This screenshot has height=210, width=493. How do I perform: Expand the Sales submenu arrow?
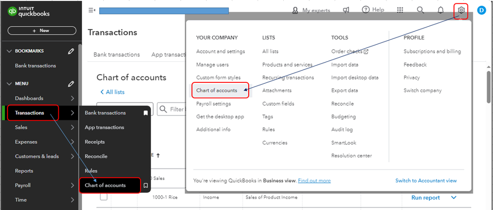[x=73, y=128]
